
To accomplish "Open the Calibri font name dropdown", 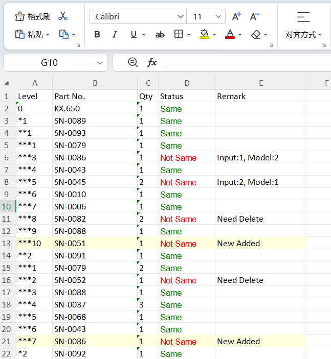I will pyautogui.click(x=181, y=16).
